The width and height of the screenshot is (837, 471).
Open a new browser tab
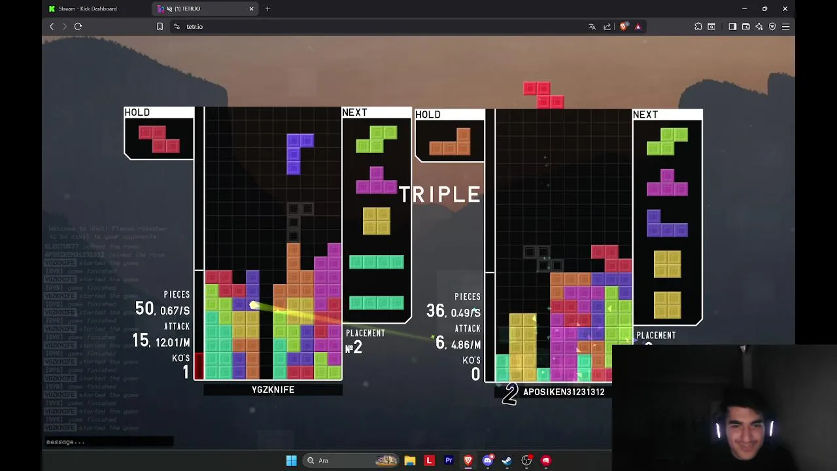[x=267, y=9]
